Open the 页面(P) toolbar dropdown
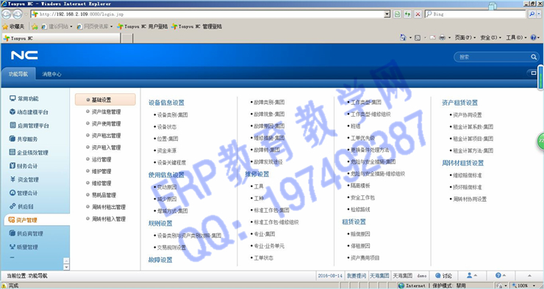The height and width of the screenshot is (289, 544). coord(465,37)
